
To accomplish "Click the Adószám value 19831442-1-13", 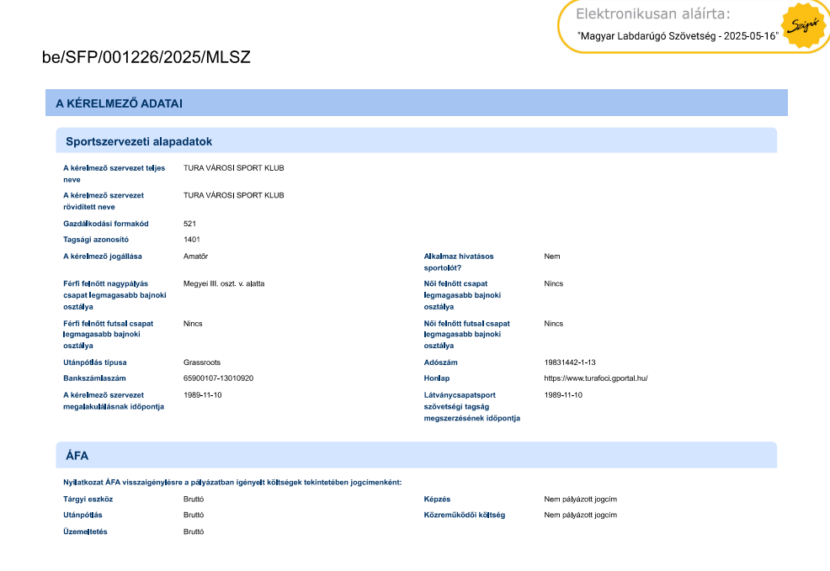I will 570,362.
